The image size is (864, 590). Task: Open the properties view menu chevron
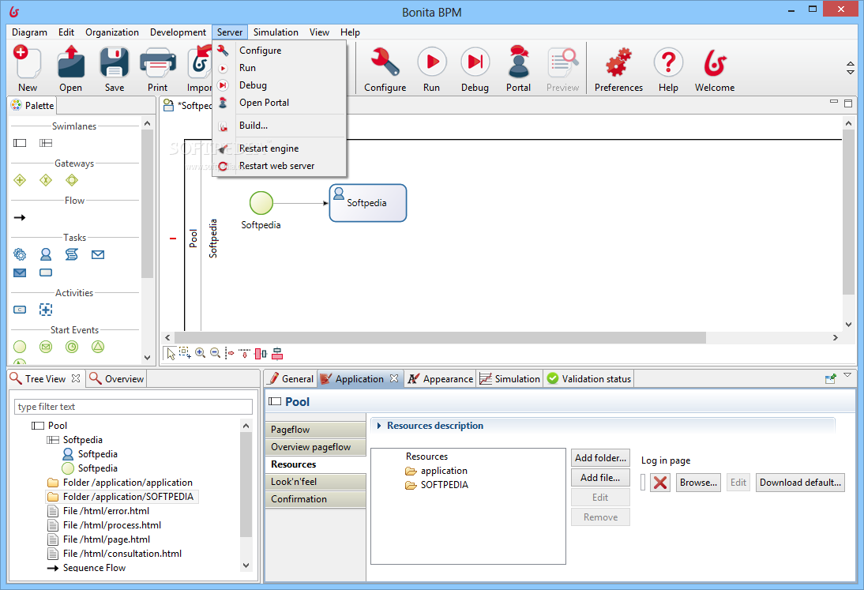(848, 375)
